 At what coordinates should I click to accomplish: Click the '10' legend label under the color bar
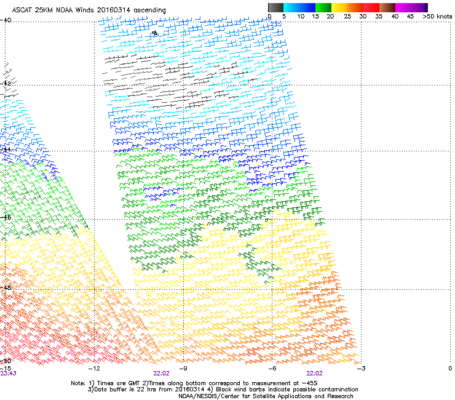click(x=301, y=17)
